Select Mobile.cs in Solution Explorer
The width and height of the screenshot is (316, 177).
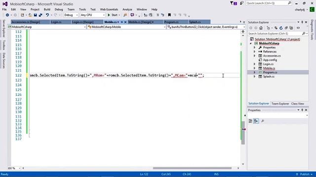[x=269, y=68]
